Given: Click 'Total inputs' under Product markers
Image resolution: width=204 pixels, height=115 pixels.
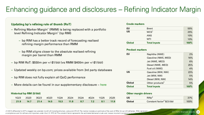Looking at the screenshot, I should (153, 86).
